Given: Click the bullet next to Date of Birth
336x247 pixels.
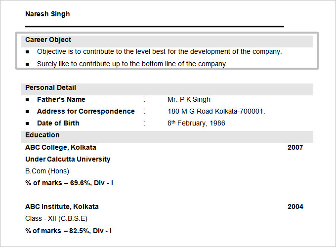Looking at the screenshot, I should coord(27,123).
